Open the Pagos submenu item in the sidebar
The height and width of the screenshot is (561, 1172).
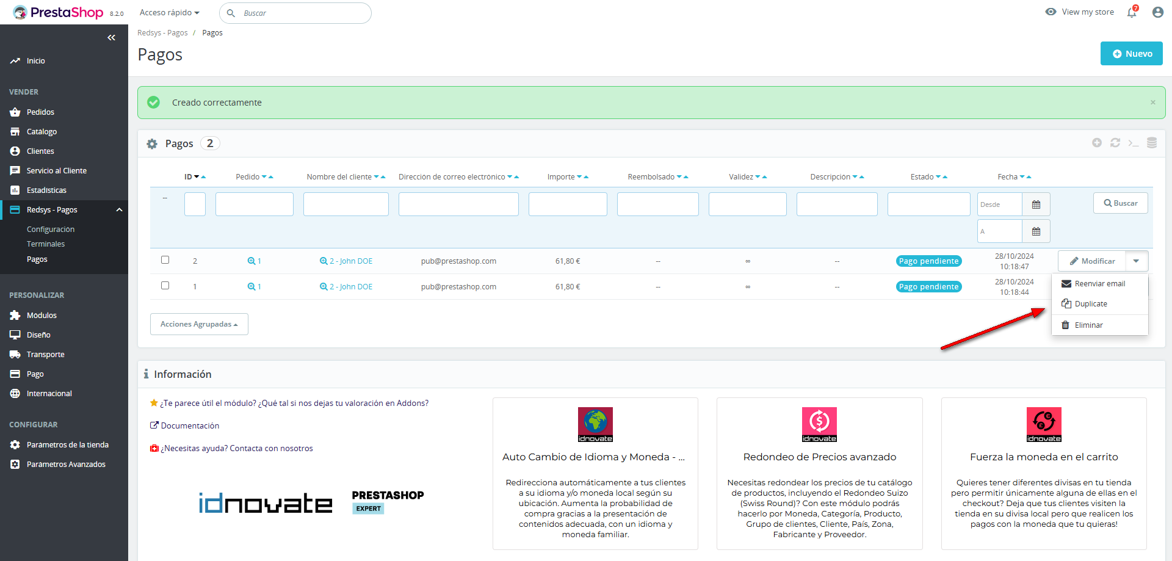coord(37,259)
